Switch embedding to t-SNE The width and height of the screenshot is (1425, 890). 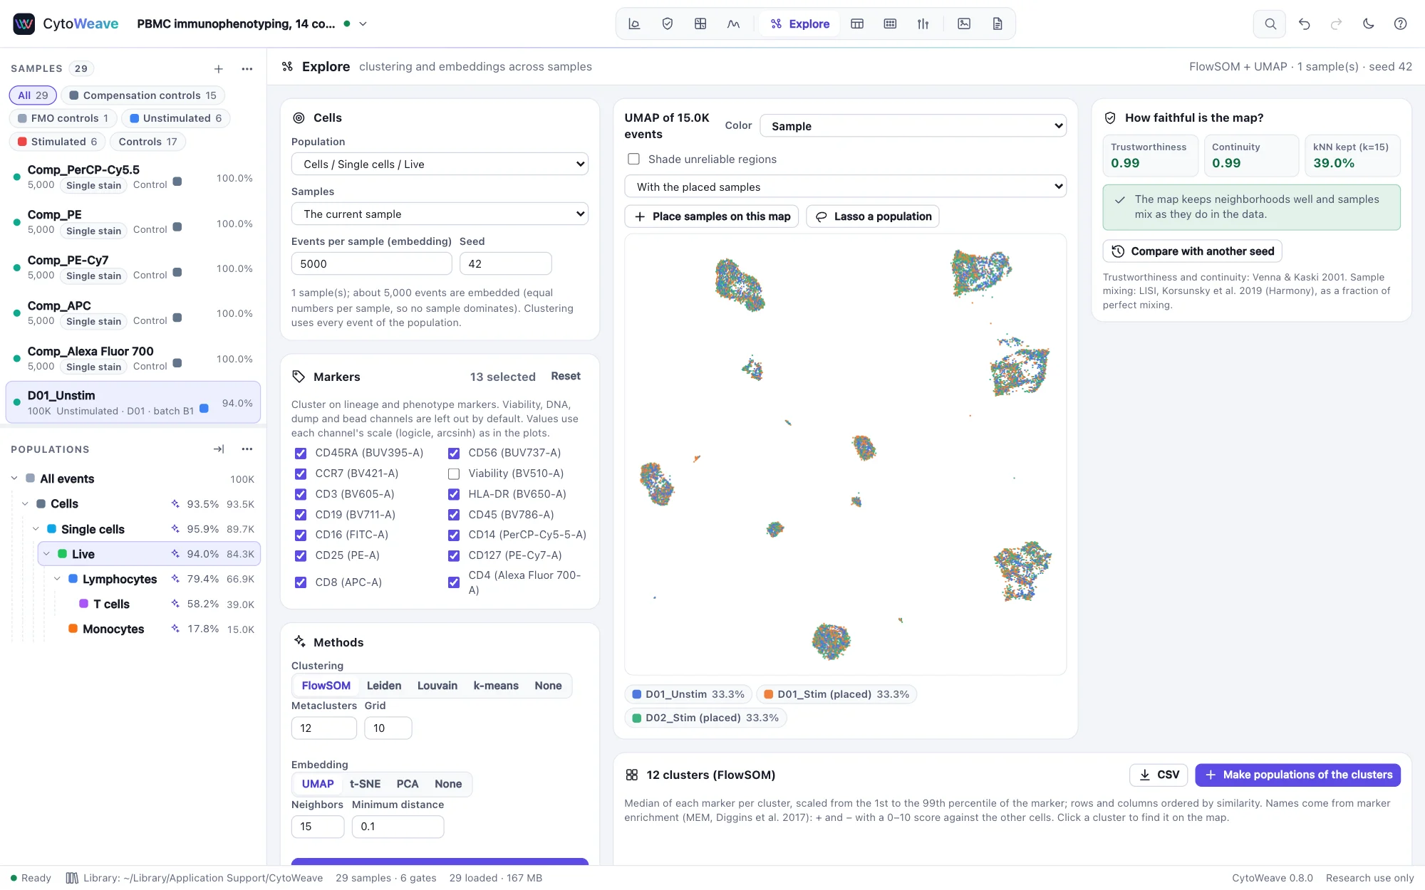coord(365,784)
